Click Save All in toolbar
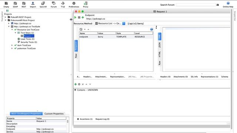Image resolution: width=237 pixels, height=133 pixels. [43, 5]
